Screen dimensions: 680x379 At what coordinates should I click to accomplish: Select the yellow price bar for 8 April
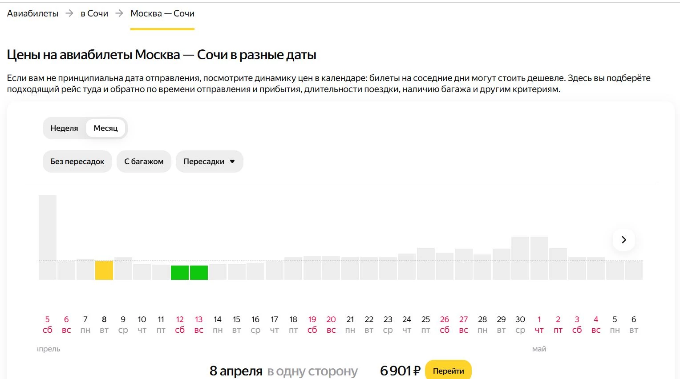click(104, 270)
